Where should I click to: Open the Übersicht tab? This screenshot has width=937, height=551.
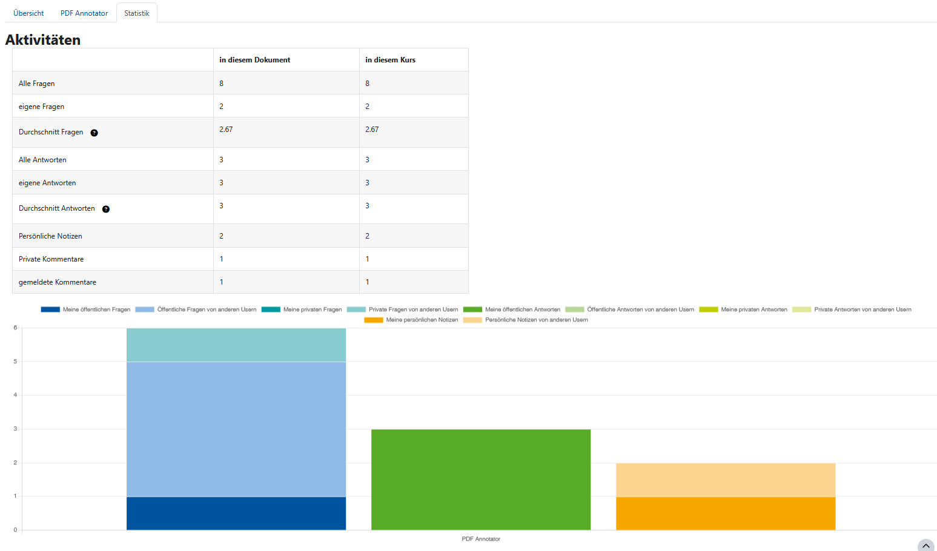[28, 13]
